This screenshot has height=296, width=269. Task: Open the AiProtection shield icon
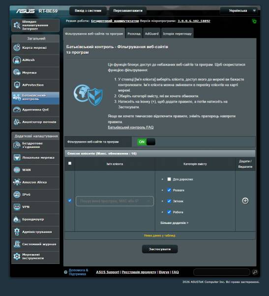click(17, 85)
